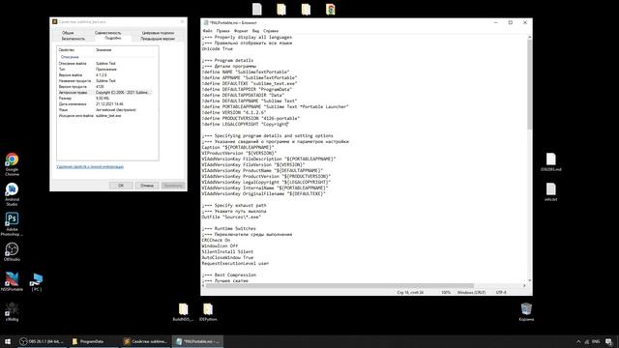Open the notification center in the taskbar
The height and width of the screenshot is (348, 619).
(608, 341)
